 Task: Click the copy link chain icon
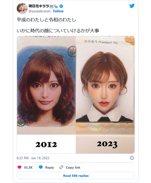[61, 167]
